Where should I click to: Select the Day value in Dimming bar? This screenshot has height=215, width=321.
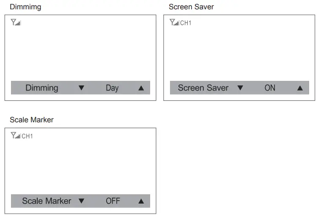coord(112,88)
